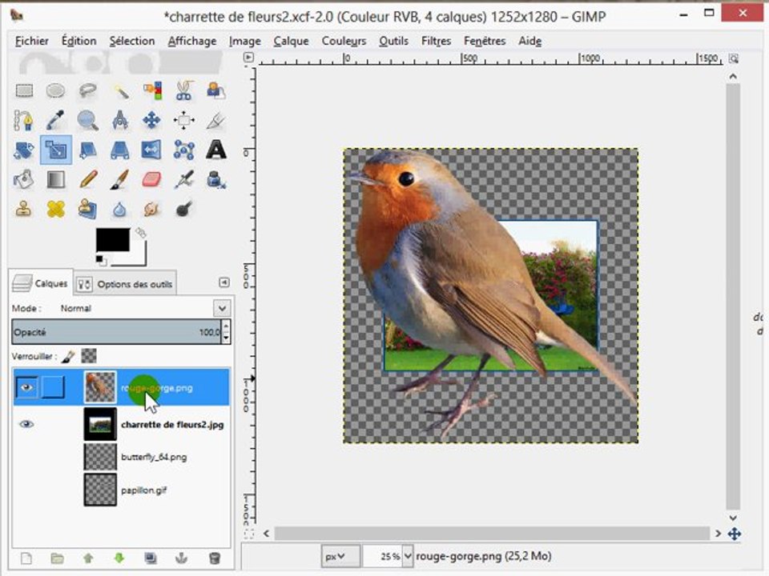
Task: Select the Color Picker eyedropper tool
Action: click(55, 120)
